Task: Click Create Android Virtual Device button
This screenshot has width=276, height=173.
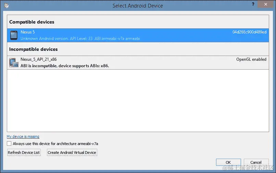Action: pyautogui.click(x=72, y=153)
